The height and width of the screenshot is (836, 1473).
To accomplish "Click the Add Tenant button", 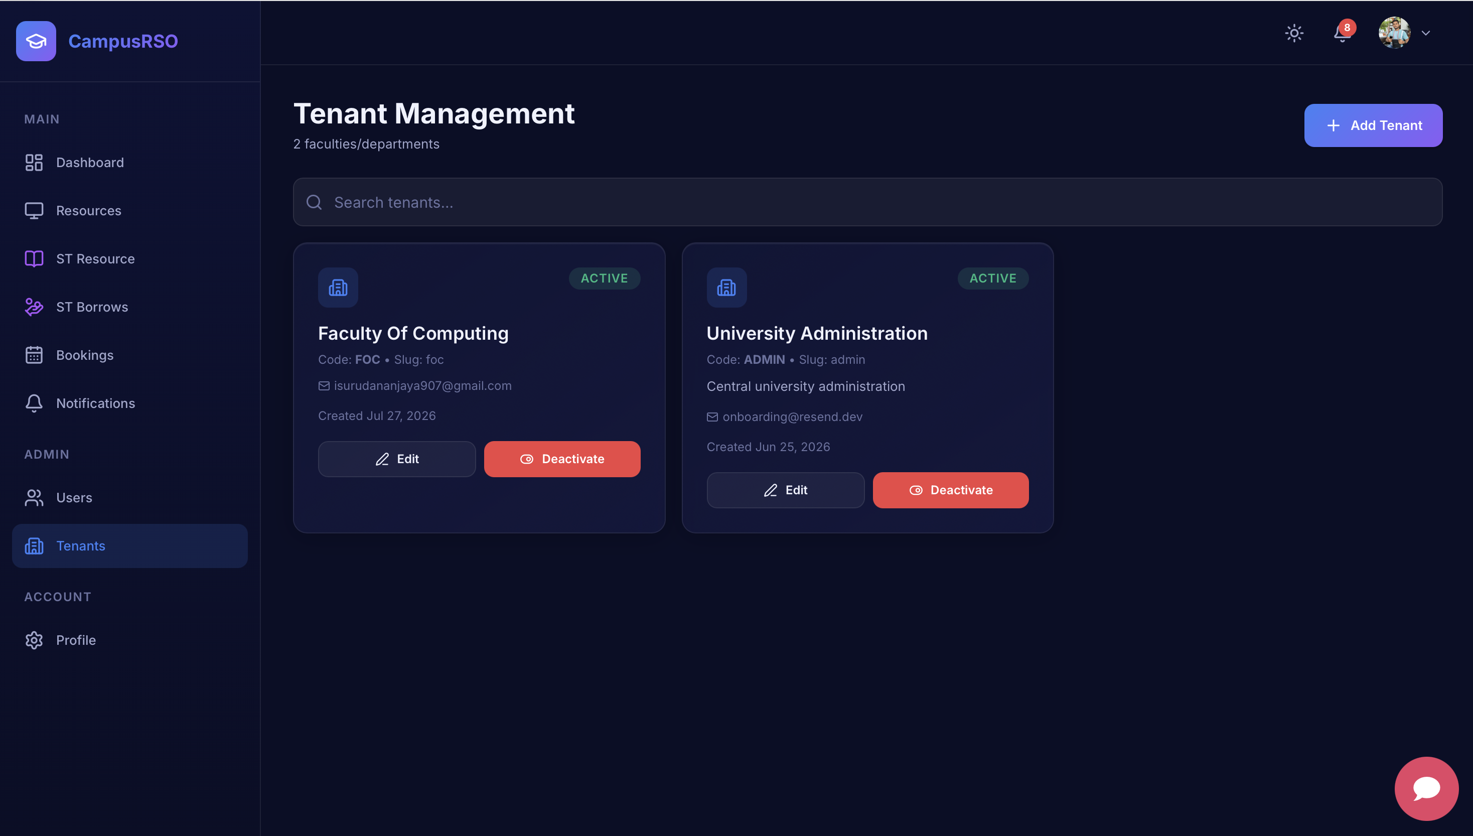I will tap(1373, 125).
